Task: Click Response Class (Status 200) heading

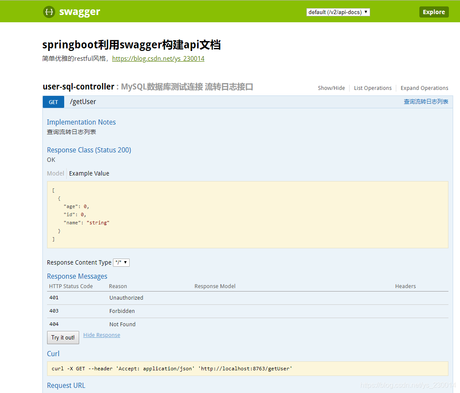Action: coord(89,150)
